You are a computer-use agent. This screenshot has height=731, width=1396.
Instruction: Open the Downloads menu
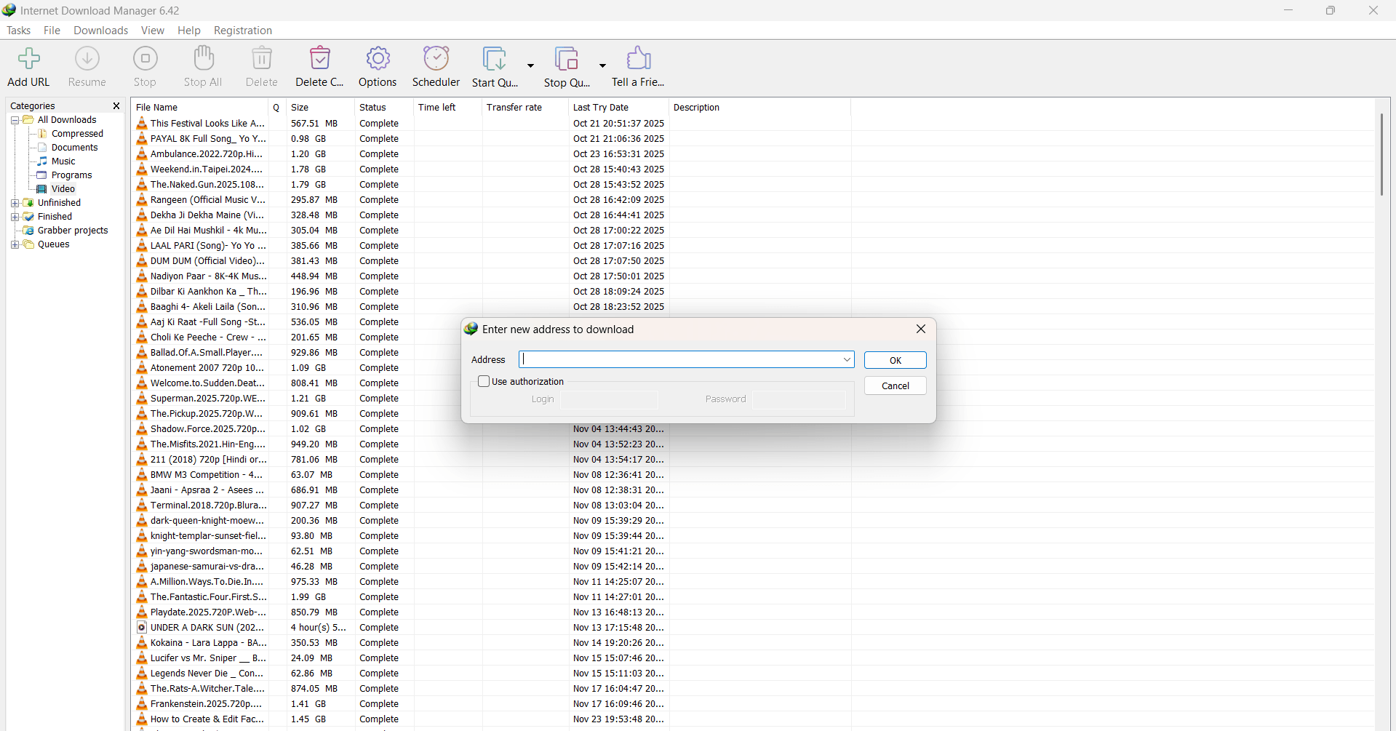[100, 31]
